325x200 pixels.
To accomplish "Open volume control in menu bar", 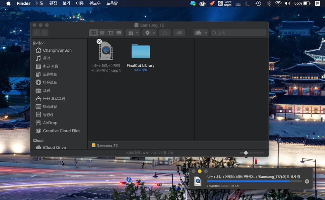I will [287, 3].
